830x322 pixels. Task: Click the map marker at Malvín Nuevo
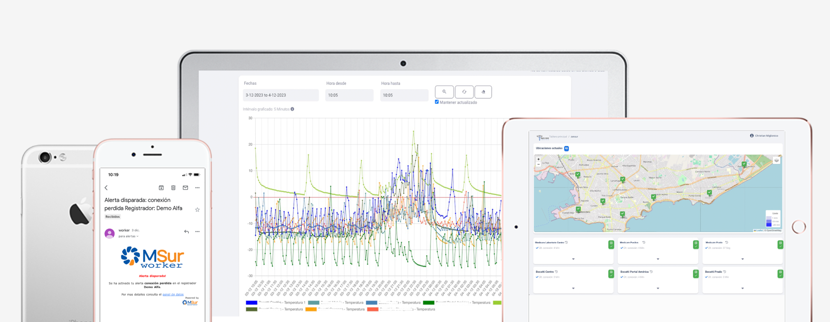click(653, 197)
